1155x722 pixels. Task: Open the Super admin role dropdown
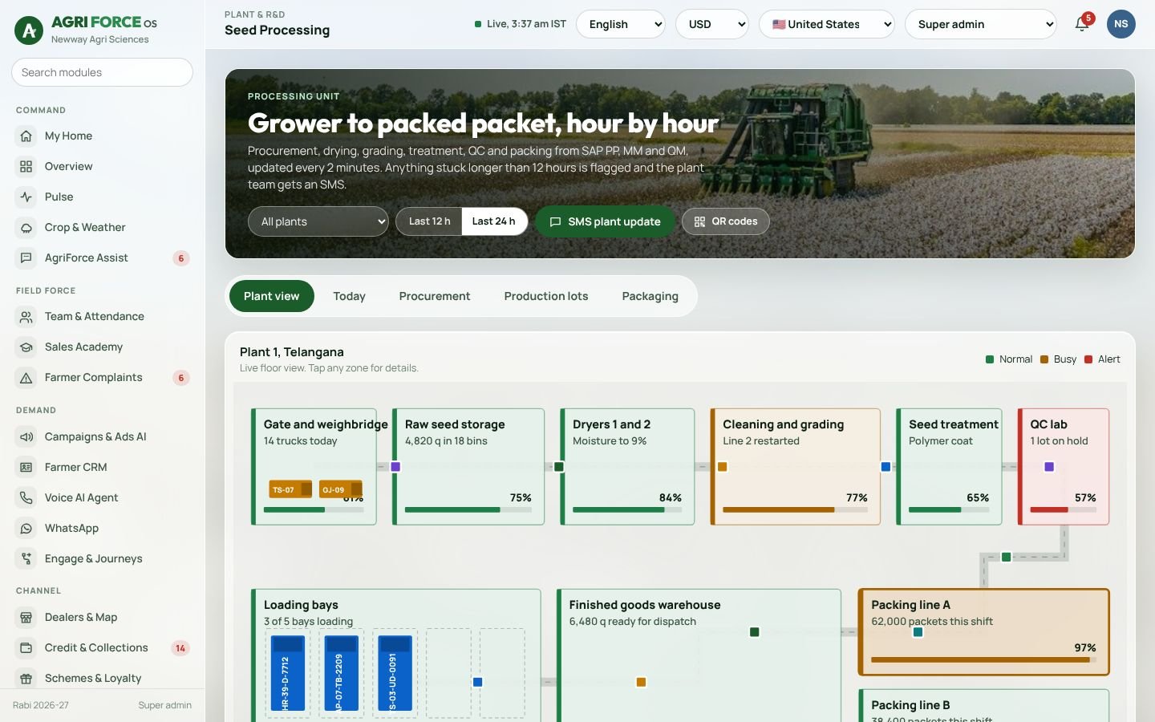pyautogui.click(x=981, y=24)
